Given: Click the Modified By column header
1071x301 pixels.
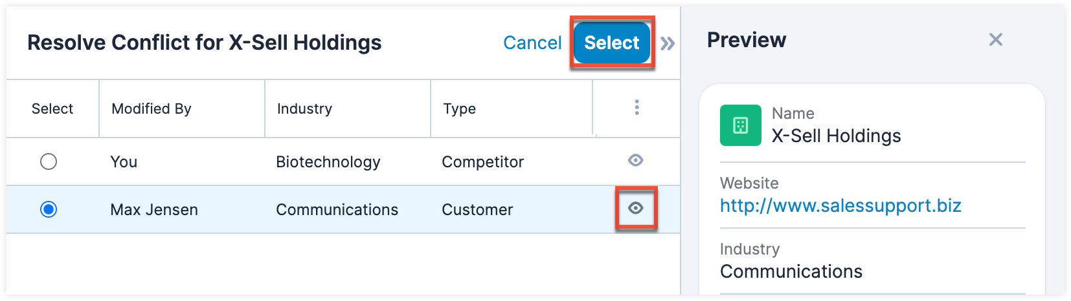Looking at the screenshot, I should 151,109.
